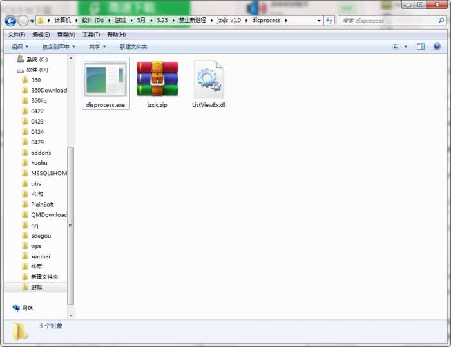Select the PlainSoft folder in sidebar
This screenshot has height=347, width=451.
(43, 204)
